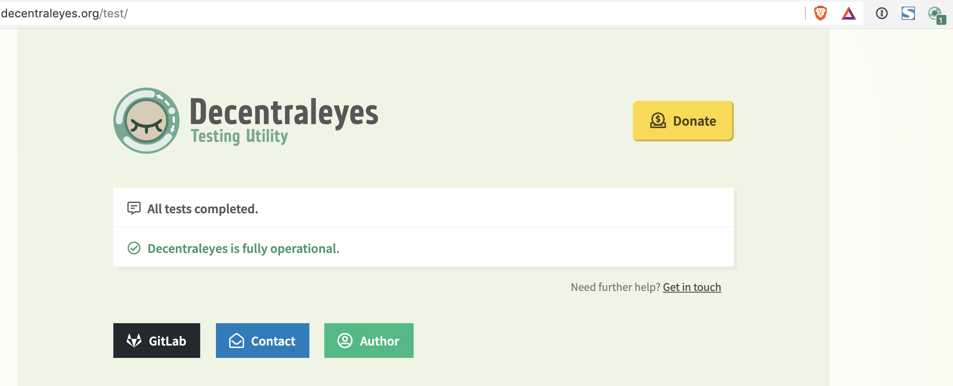Click the blue Contact button
This screenshot has width=953, height=386.
[263, 341]
